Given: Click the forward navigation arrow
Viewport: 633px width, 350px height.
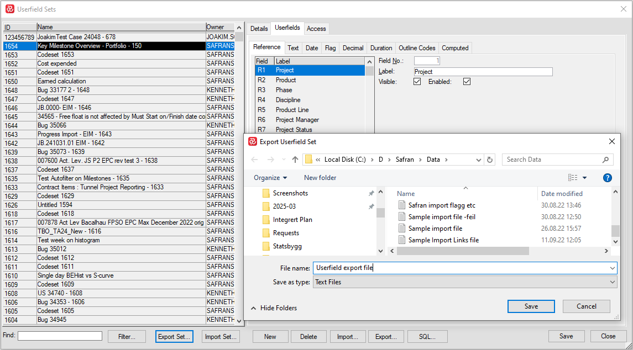Looking at the screenshot, I should (x=270, y=160).
